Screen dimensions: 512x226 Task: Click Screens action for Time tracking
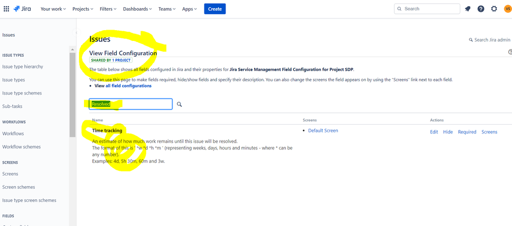coord(489,132)
